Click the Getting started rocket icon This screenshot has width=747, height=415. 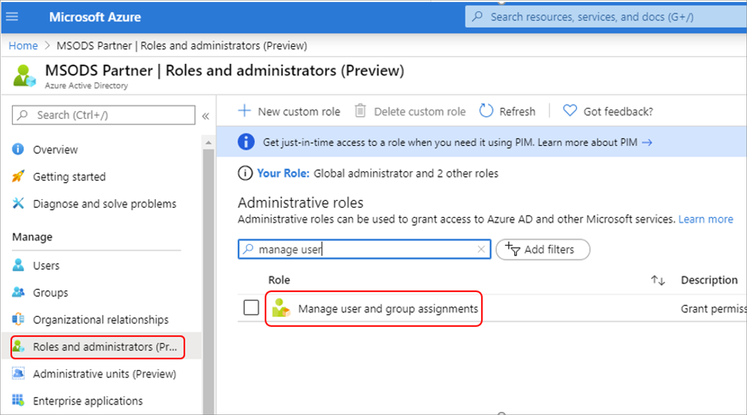(18, 176)
